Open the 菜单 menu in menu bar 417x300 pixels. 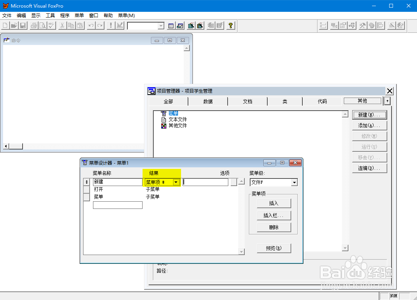click(79, 15)
